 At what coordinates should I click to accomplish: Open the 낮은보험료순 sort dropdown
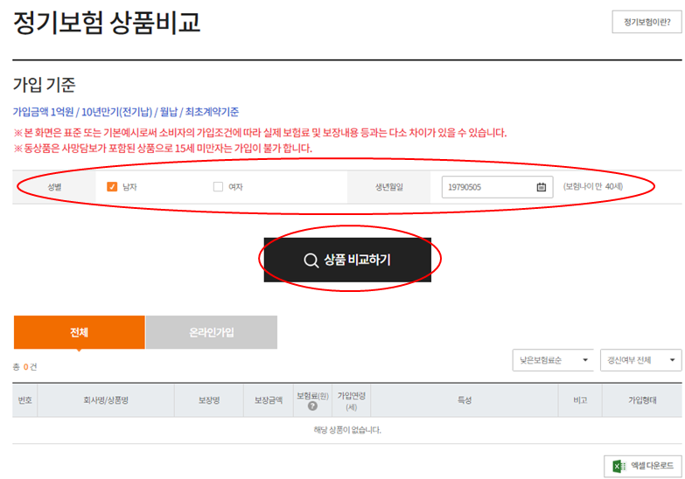(553, 360)
